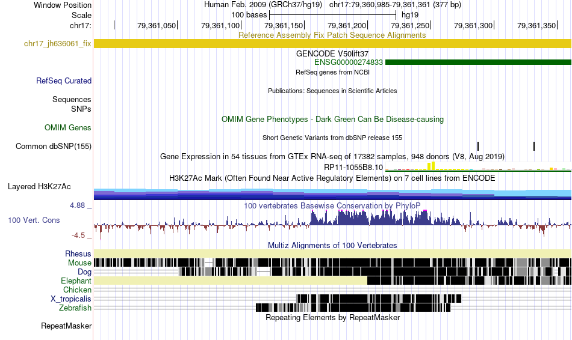
Task: Click the Zebrafish alignment block
Action: coord(353,308)
